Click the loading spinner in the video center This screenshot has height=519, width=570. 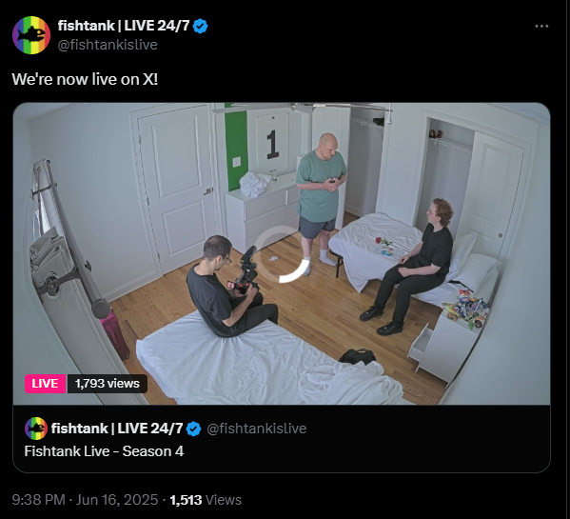pyautogui.click(x=281, y=254)
